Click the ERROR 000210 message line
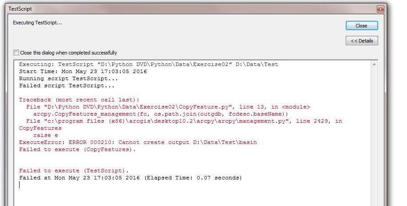The width and height of the screenshot is (407, 206). tap(138, 142)
